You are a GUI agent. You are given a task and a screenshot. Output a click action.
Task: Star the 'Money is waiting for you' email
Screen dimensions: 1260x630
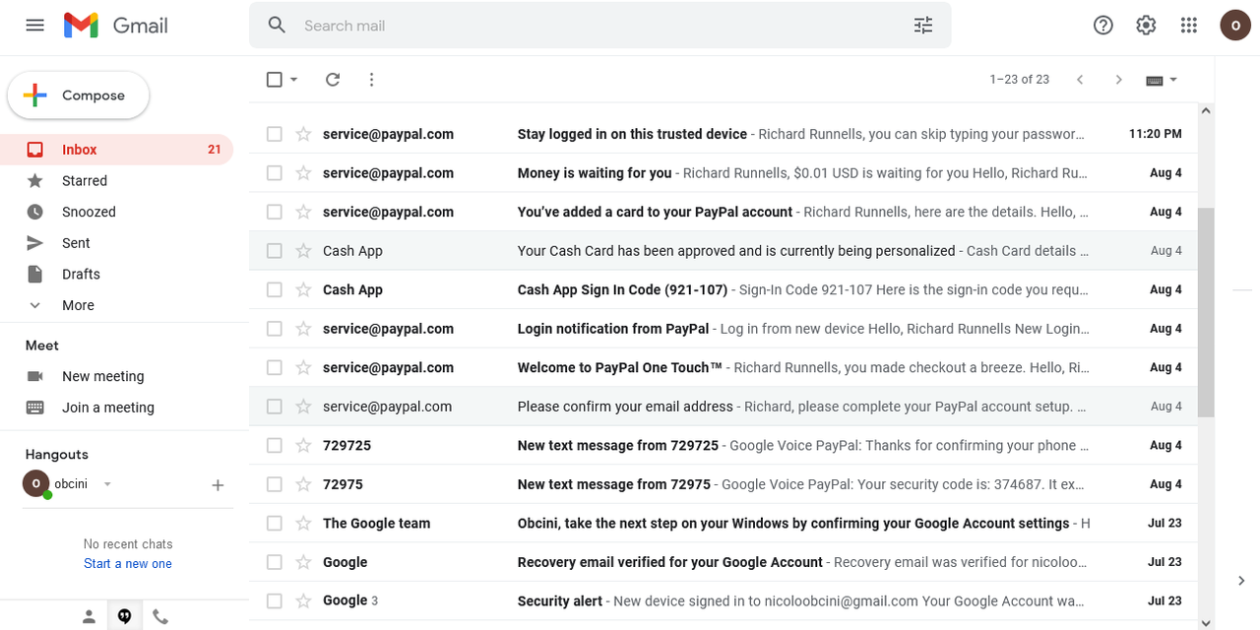coord(303,173)
